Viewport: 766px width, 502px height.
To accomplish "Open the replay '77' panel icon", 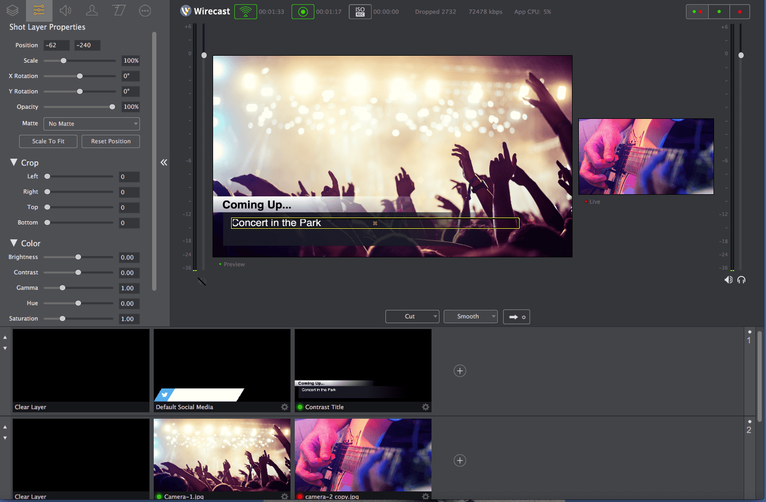I will [x=118, y=10].
